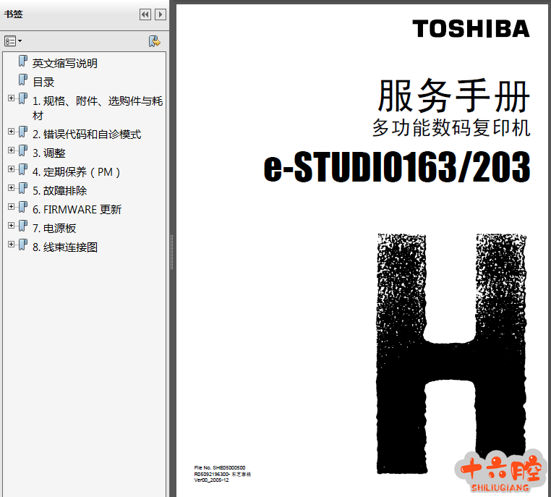
Task: Expand the 2. 错误代码和自诊模式 bookmark
Action: [x=11, y=132]
